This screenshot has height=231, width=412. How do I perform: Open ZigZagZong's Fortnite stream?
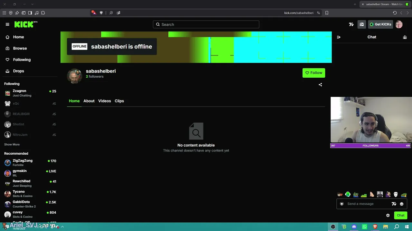[30, 163]
